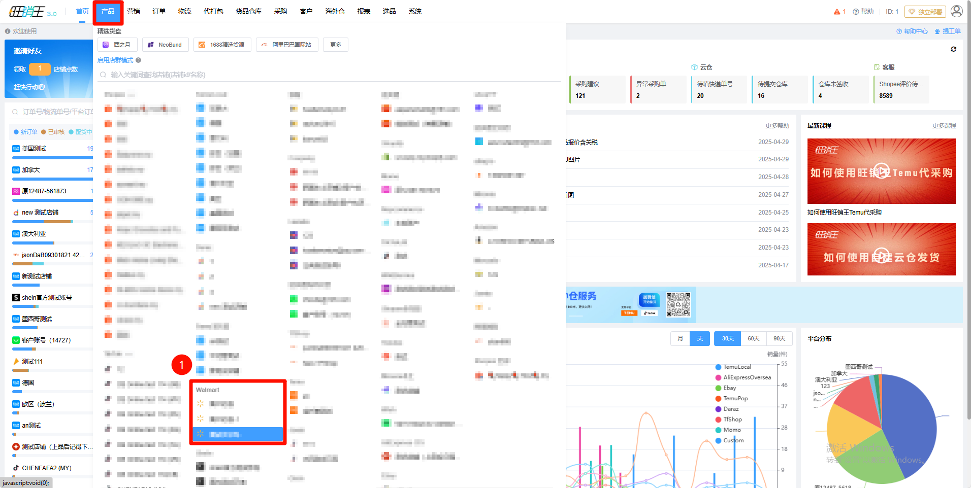This screenshot has width=971, height=488.
Task: Click the 输入关键词查找店铺 search field
Action: (x=330, y=75)
